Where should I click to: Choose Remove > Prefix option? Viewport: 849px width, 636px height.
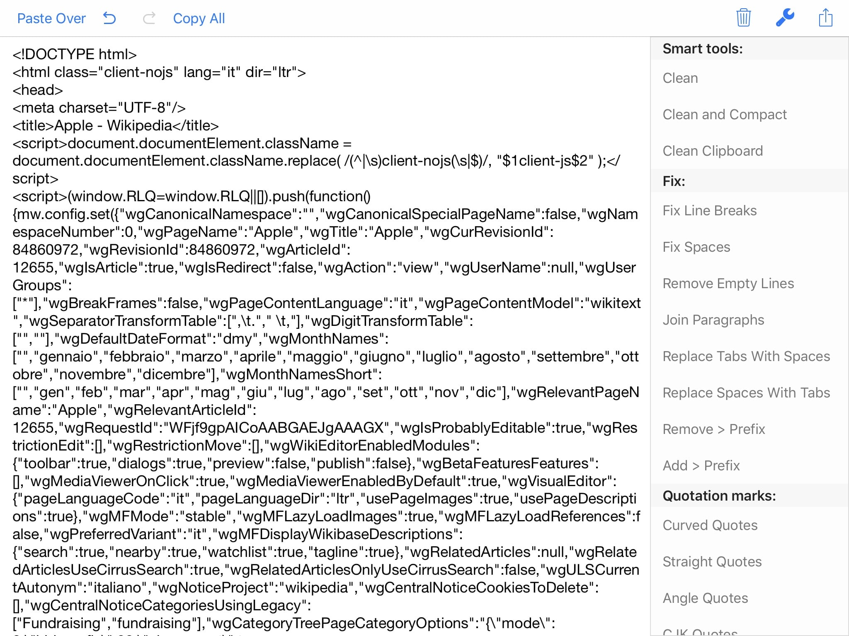click(x=713, y=429)
